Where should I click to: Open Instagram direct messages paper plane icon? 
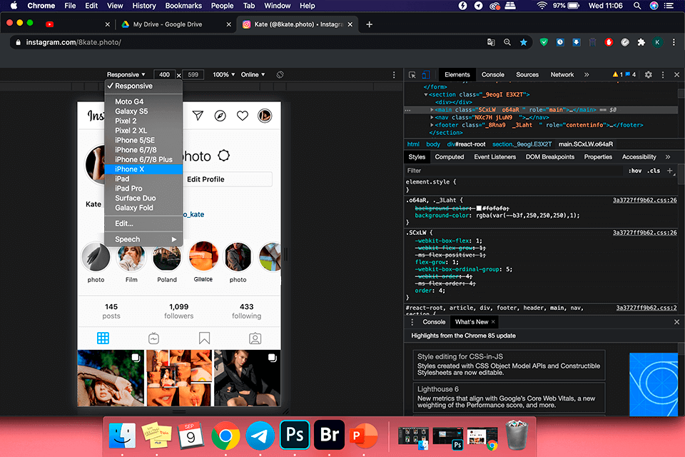coord(198,116)
